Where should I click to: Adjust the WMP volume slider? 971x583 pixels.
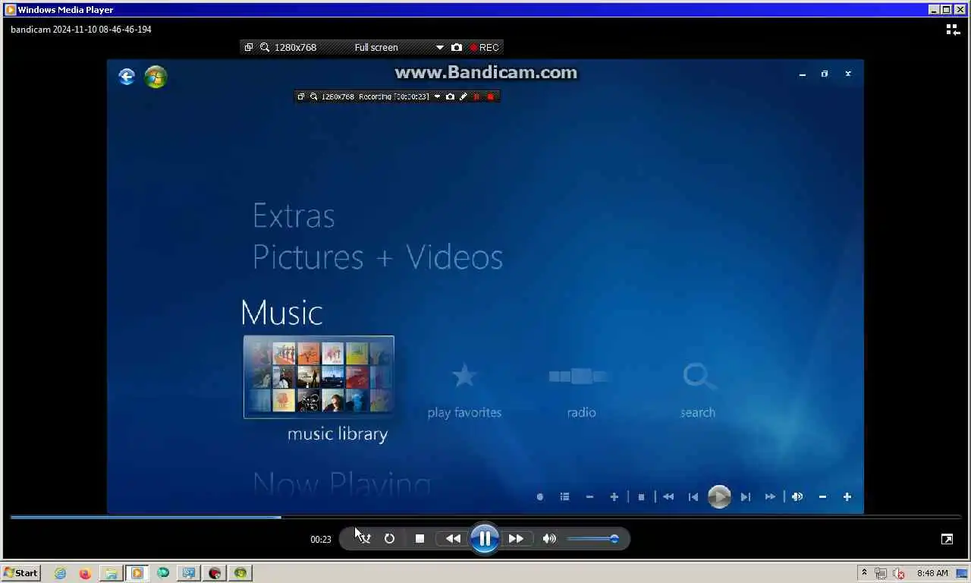[592, 539]
